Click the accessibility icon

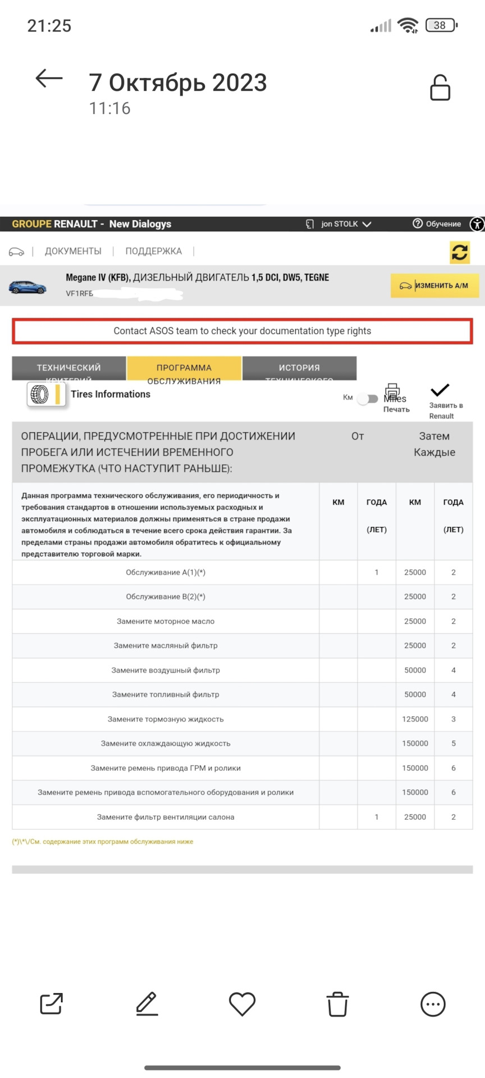477,224
